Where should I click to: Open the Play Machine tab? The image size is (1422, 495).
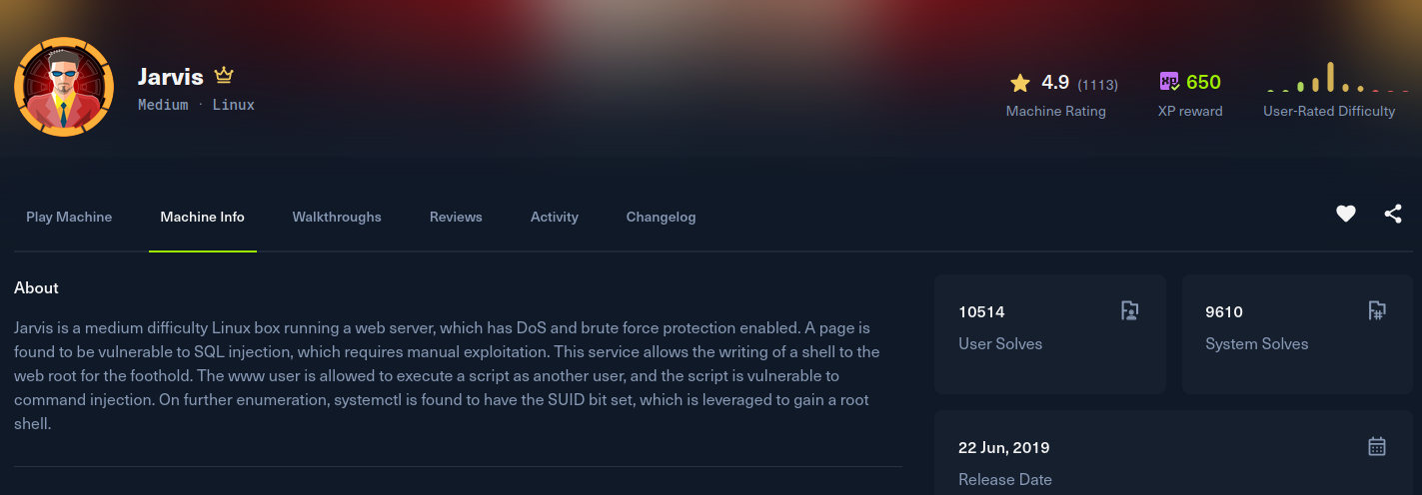tap(69, 217)
